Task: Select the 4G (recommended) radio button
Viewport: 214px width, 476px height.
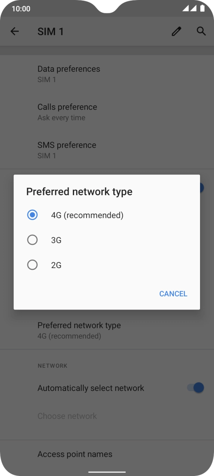Action: pos(32,215)
